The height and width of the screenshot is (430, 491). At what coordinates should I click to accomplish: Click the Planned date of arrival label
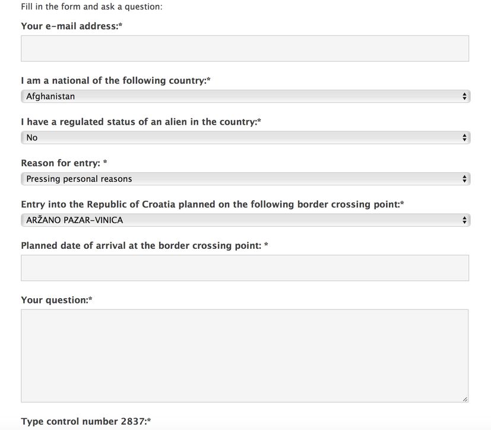(144, 245)
